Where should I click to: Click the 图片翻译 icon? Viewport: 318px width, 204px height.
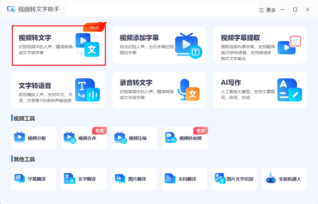120,178
